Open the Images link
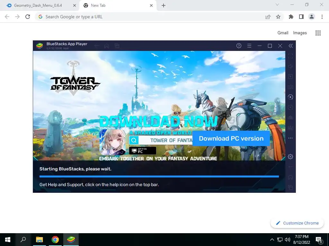The width and height of the screenshot is (329, 246). click(300, 33)
